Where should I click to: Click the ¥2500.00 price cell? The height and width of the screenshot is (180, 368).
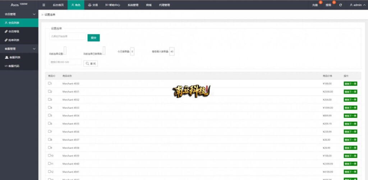click(328, 92)
